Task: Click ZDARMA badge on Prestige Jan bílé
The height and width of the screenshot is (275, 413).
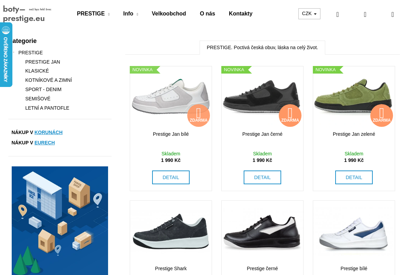Action: [199, 115]
